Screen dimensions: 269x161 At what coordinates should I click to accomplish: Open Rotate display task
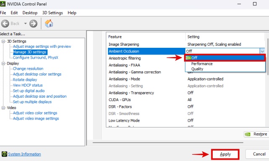tap(25, 80)
